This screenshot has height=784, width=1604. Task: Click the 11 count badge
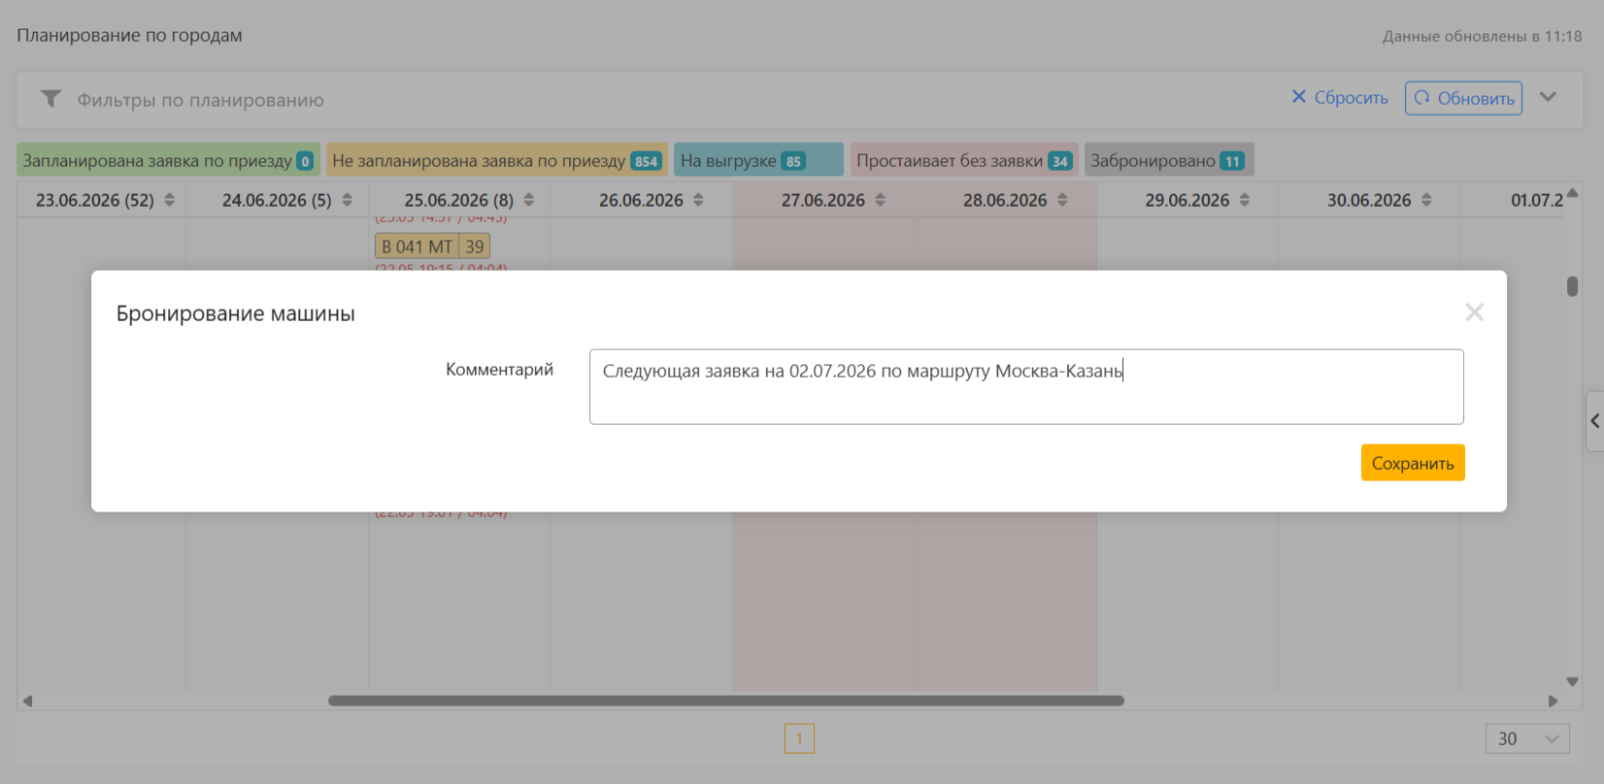tap(1232, 161)
